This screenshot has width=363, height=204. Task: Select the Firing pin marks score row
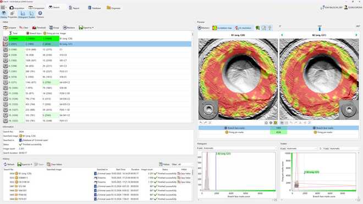tap(278, 132)
